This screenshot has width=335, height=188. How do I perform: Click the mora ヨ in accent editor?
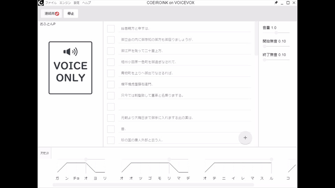click(x=96, y=178)
